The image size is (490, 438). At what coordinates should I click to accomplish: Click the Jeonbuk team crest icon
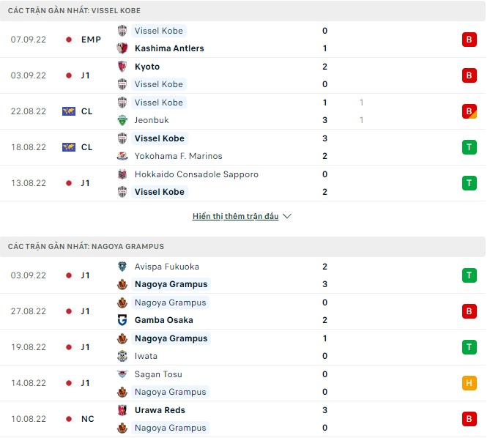click(x=123, y=120)
